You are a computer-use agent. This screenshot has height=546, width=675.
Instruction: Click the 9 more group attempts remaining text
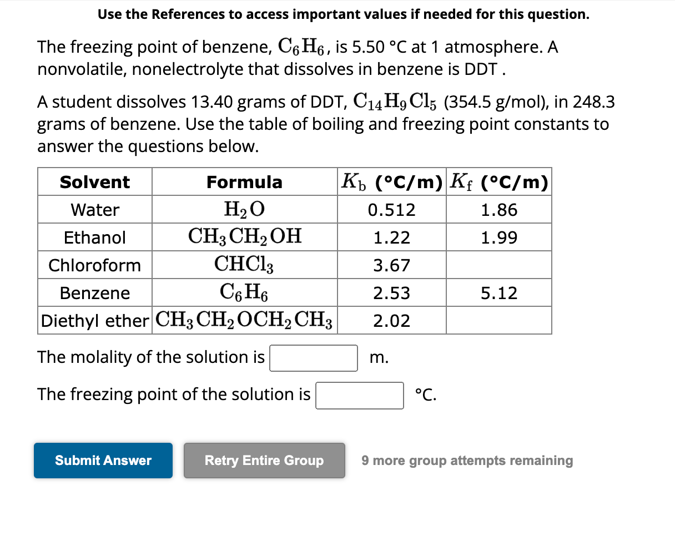pos(467,460)
